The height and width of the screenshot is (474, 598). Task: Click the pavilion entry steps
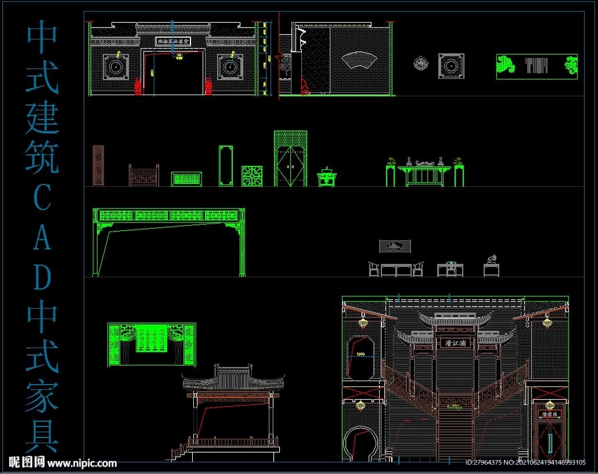pyautogui.click(x=180, y=452)
